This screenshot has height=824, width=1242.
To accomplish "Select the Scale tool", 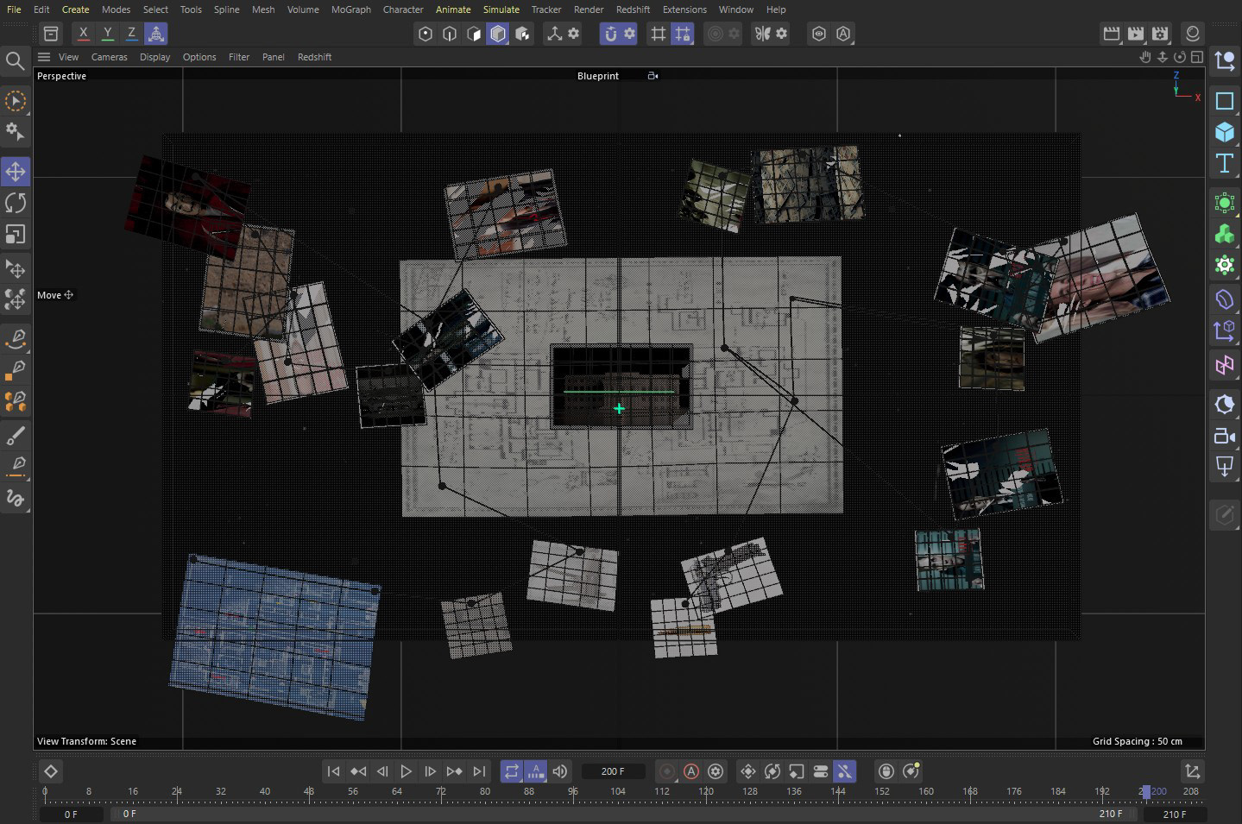I will click(16, 235).
